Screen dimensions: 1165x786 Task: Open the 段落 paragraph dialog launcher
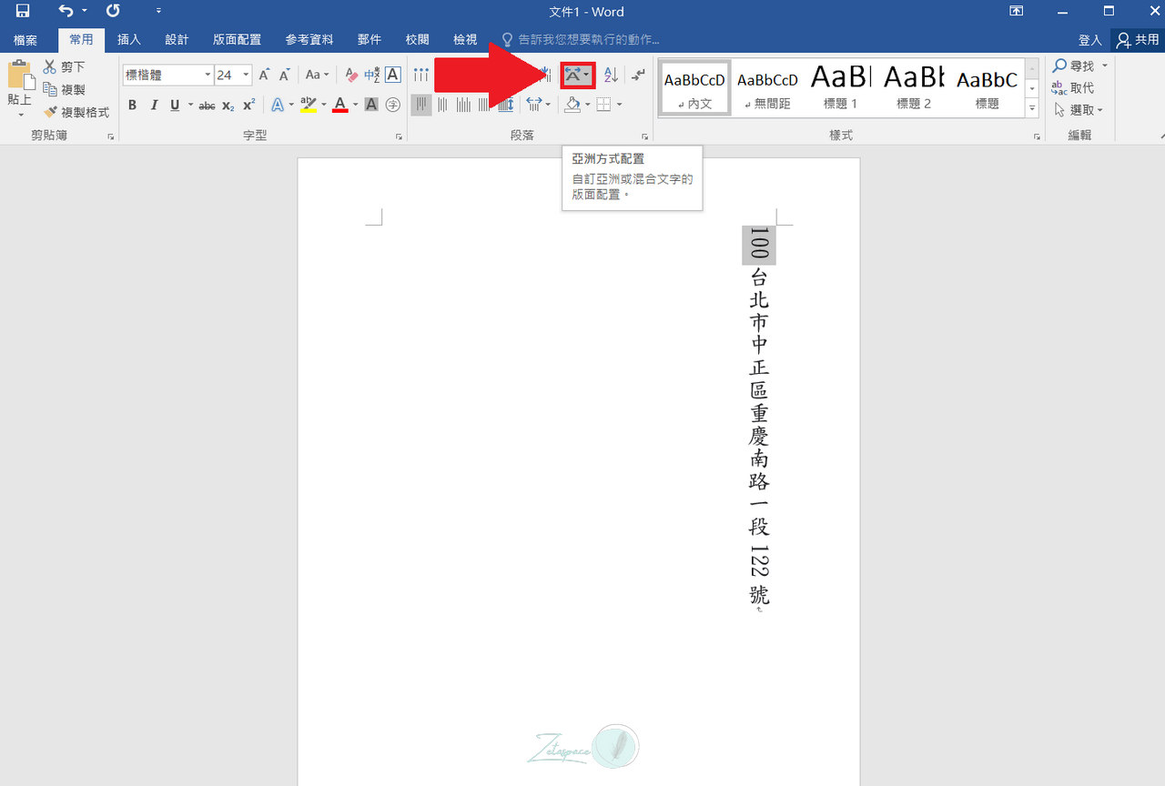coord(645,136)
